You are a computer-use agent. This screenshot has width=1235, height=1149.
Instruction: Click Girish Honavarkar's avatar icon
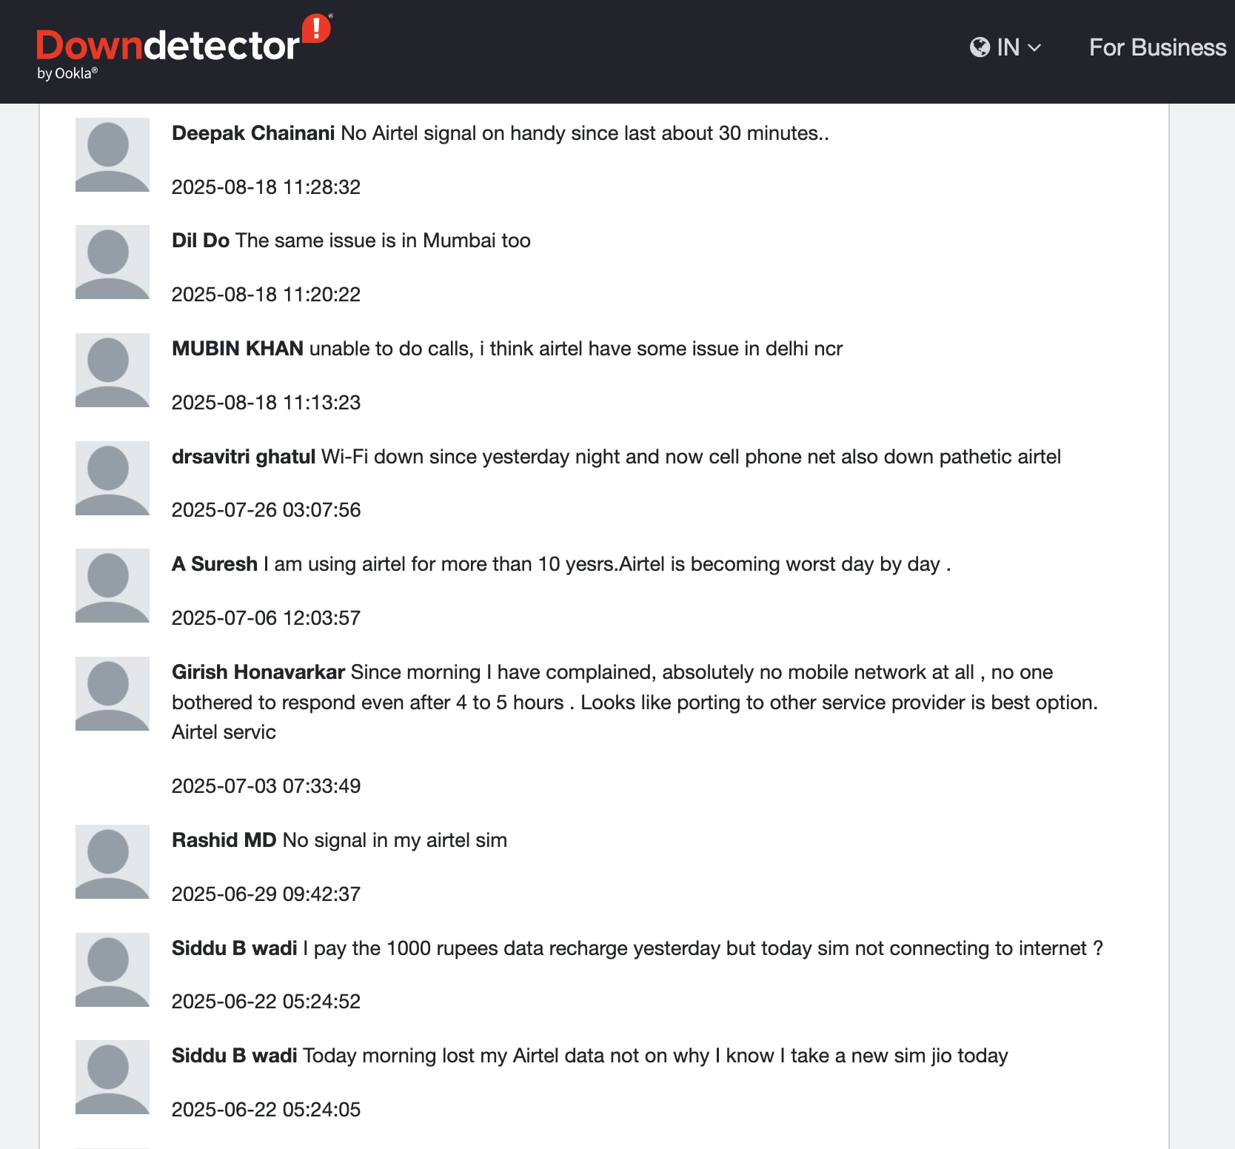click(113, 694)
